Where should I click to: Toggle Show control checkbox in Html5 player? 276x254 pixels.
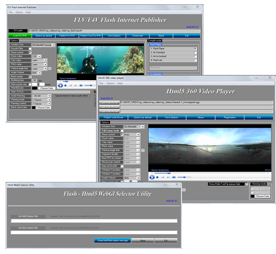(122, 135)
